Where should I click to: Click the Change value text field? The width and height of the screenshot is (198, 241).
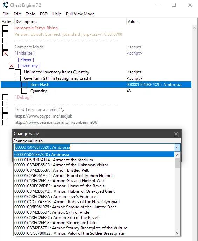(x=94, y=147)
